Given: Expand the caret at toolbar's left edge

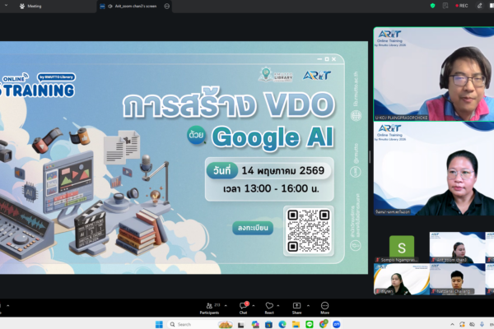Looking at the screenshot, I should 8,305.
